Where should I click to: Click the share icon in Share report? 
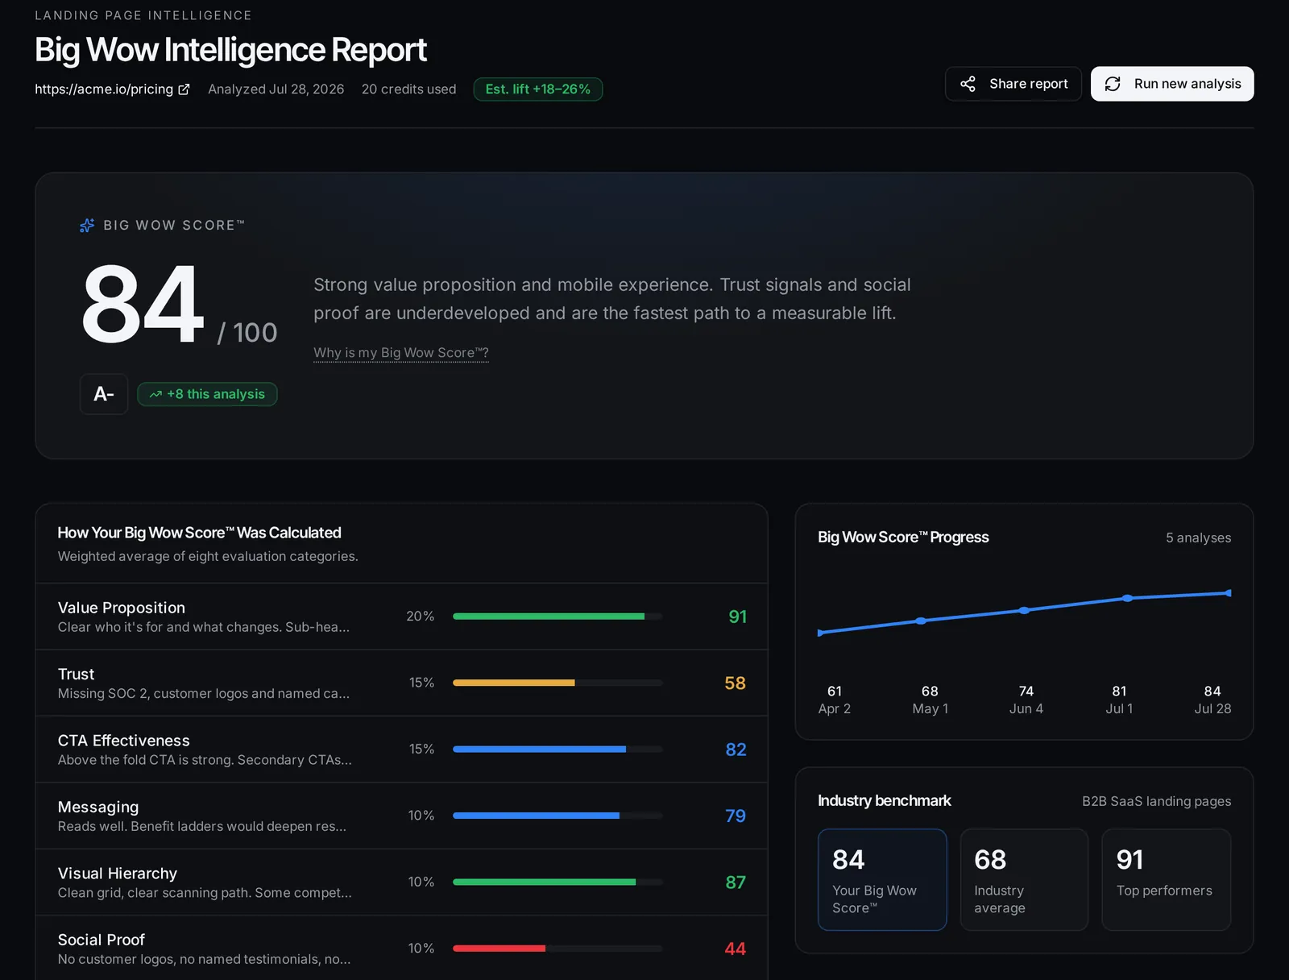coord(968,84)
